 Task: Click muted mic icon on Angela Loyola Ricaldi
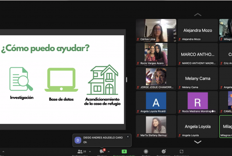138,111
